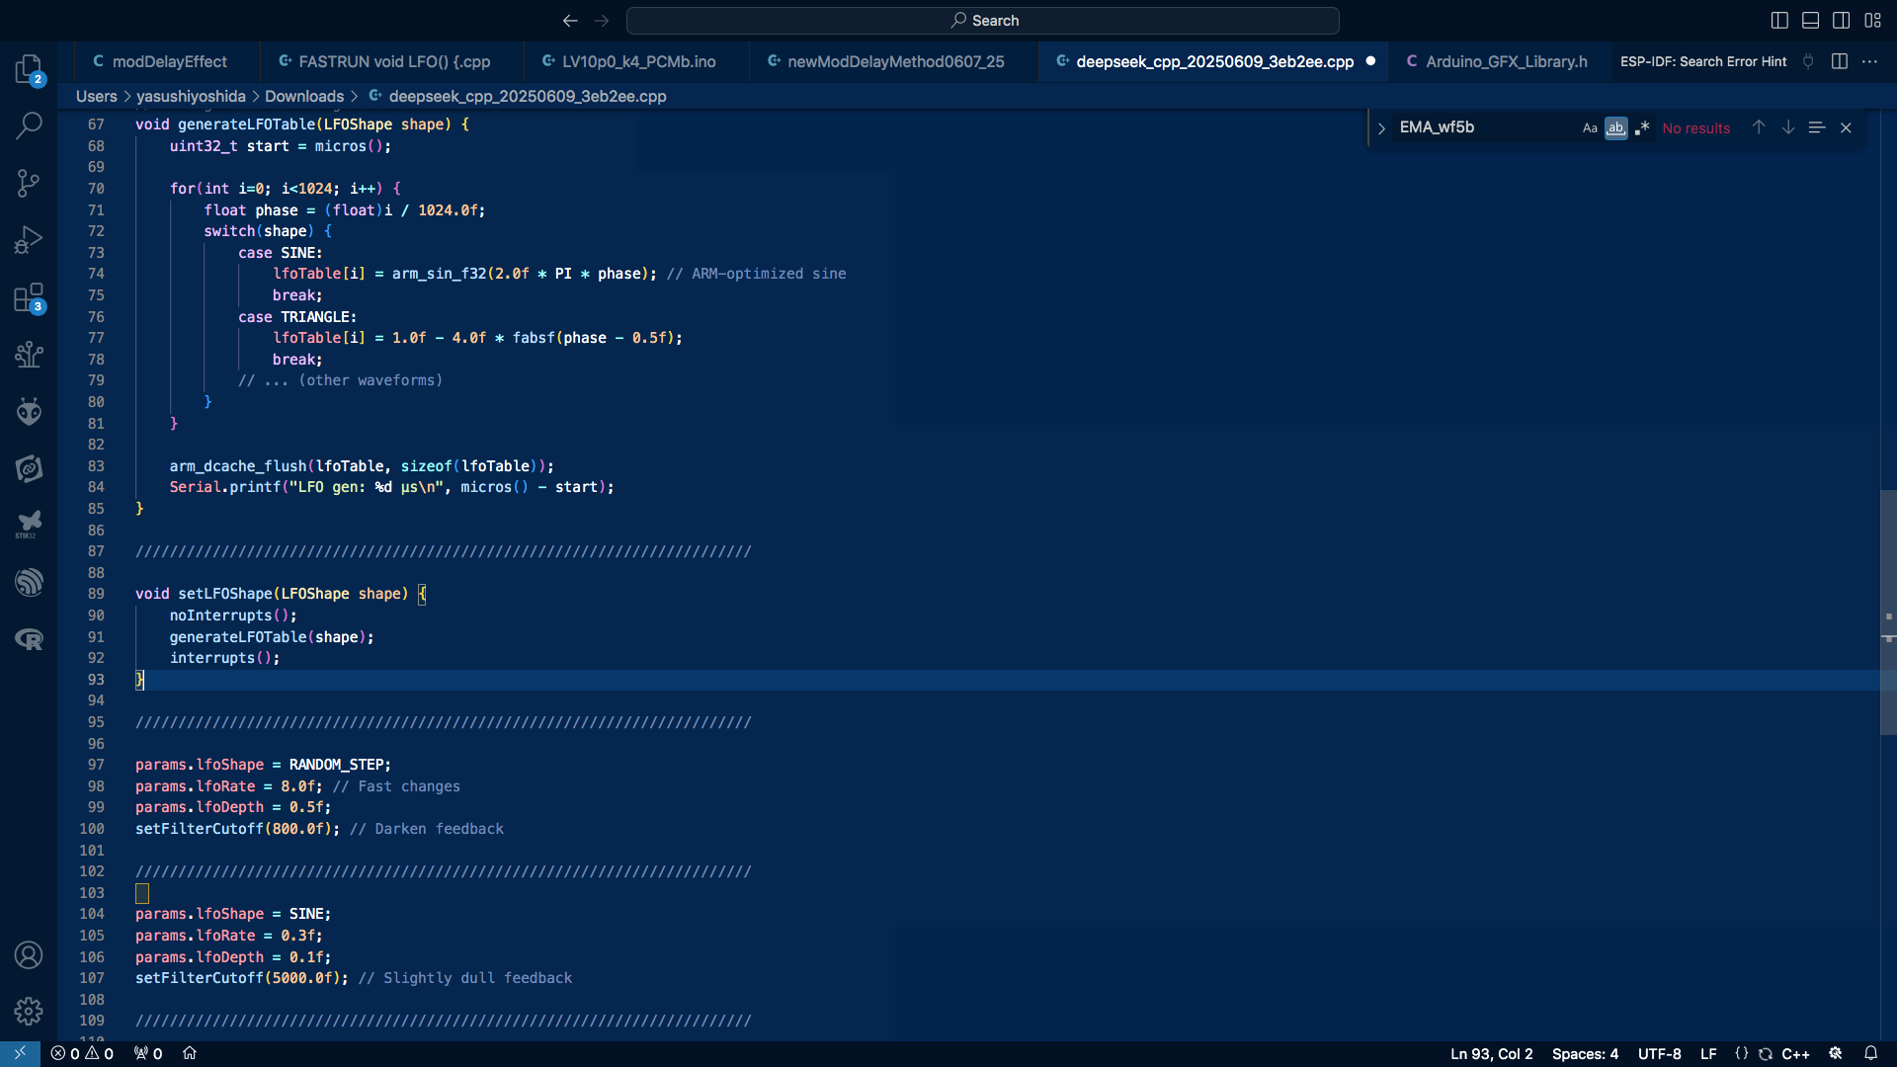Open the Explorer view icon
The height and width of the screenshot is (1067, 1897).
pos(29,69)
